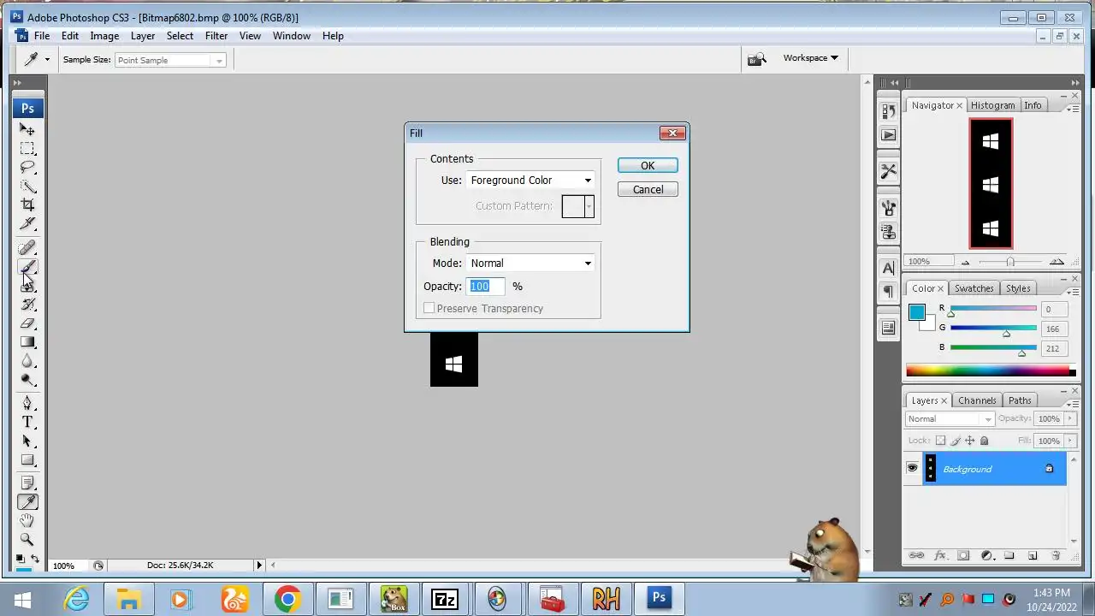Screen dimensions: 1095x616
Task: Hide the Background layer eye icon
Action: coord(912,468)
